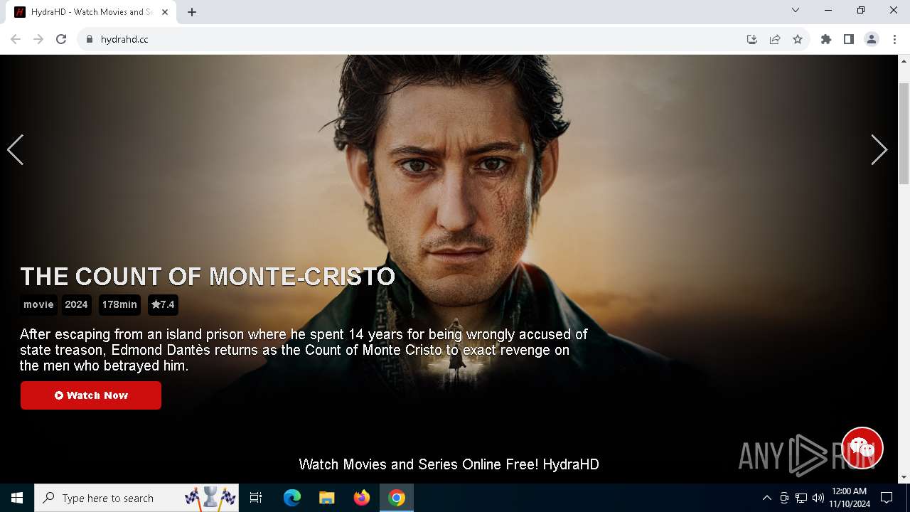
Task: Open tab search dropdown chevron
Action: coord(796,10)
